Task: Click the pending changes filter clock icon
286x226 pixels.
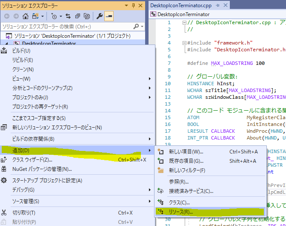Action: coord(54,16)
